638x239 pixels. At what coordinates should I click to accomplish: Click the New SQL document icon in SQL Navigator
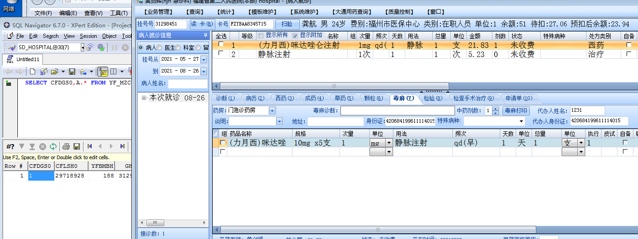click(x=32, y=72)
